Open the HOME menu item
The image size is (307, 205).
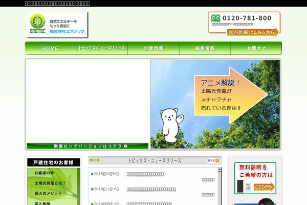coord(51,48)
